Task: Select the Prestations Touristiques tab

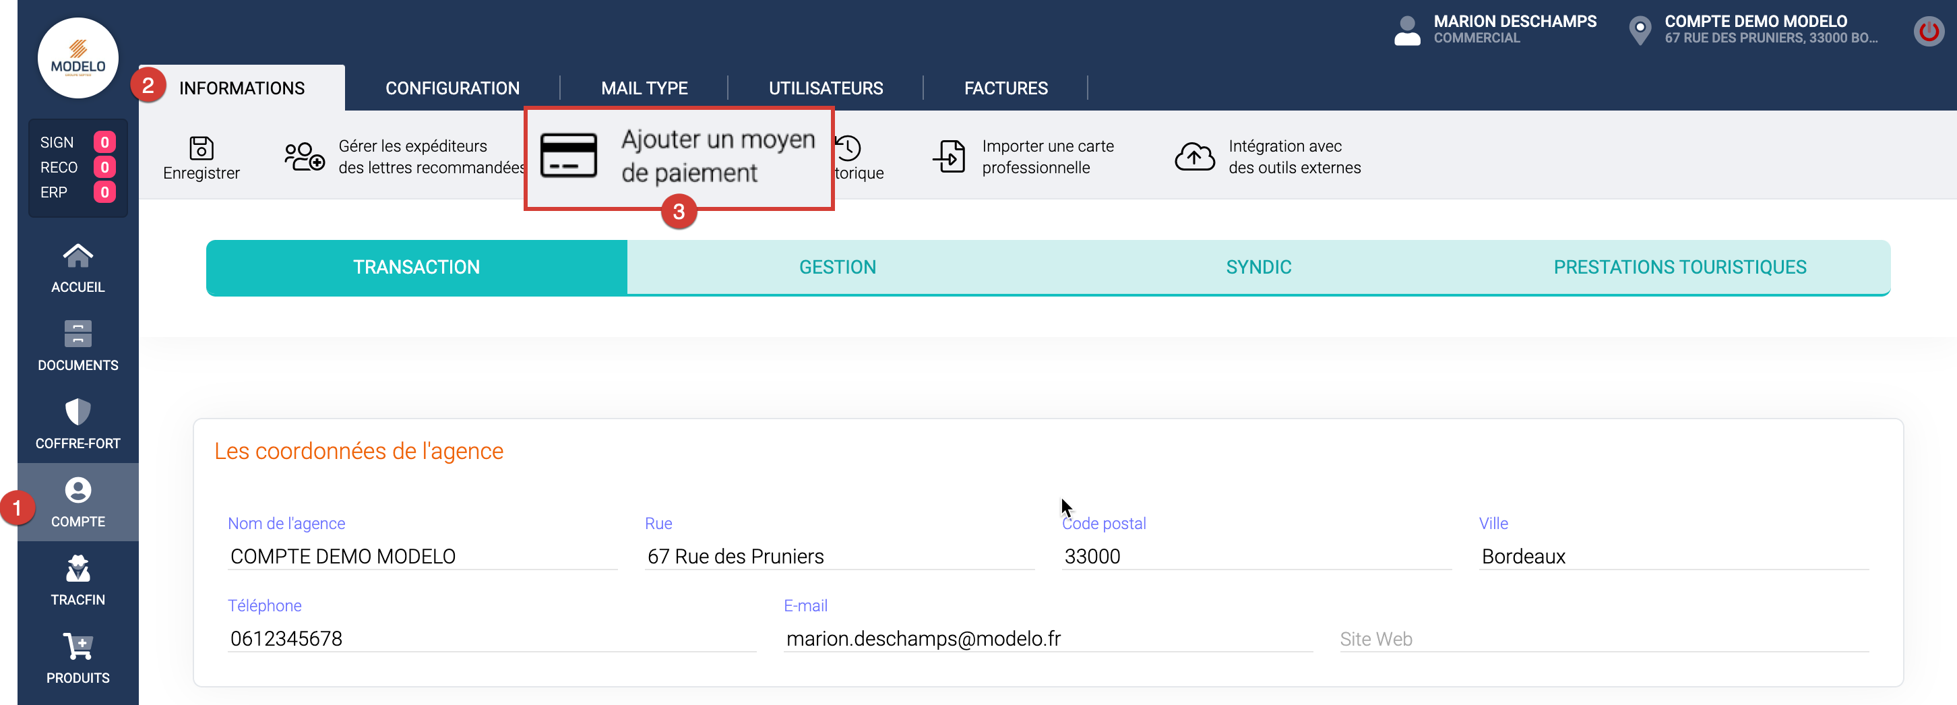Action: tap(1679, 268)
